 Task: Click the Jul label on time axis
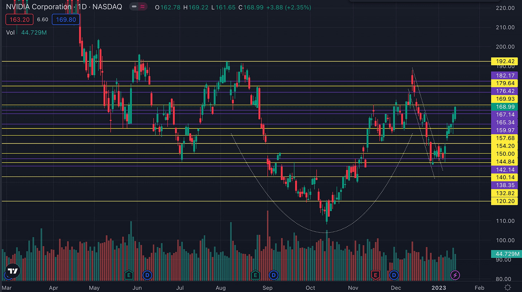click(180, 288)
